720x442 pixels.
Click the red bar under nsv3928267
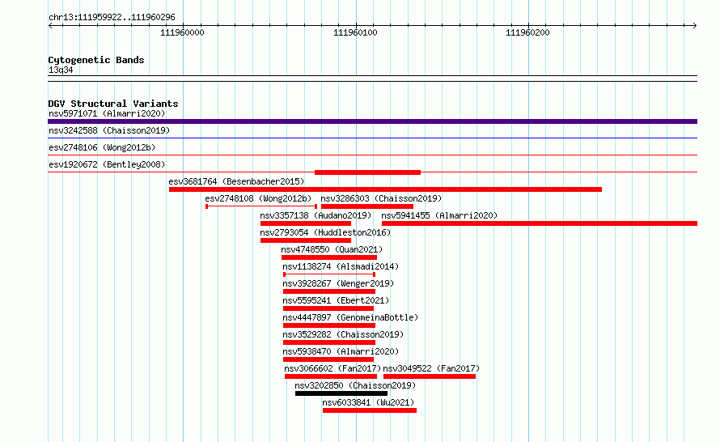(329, 291)
